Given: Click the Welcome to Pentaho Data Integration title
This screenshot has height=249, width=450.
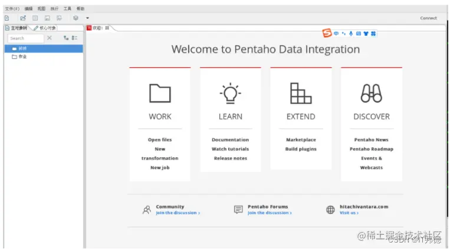Looking at the screenshot, I should pyautogui.click(x=265, y=49).
